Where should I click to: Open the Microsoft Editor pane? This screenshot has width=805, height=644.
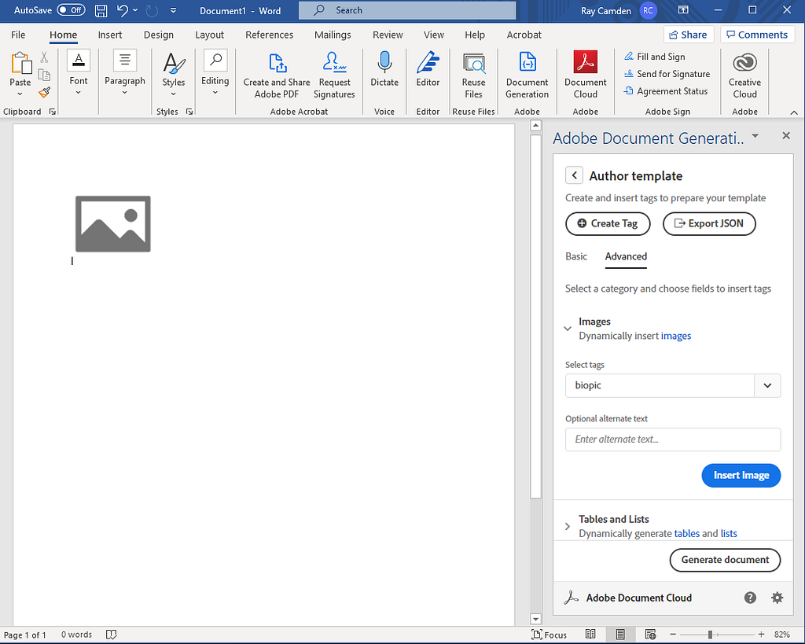coord(428,71)
